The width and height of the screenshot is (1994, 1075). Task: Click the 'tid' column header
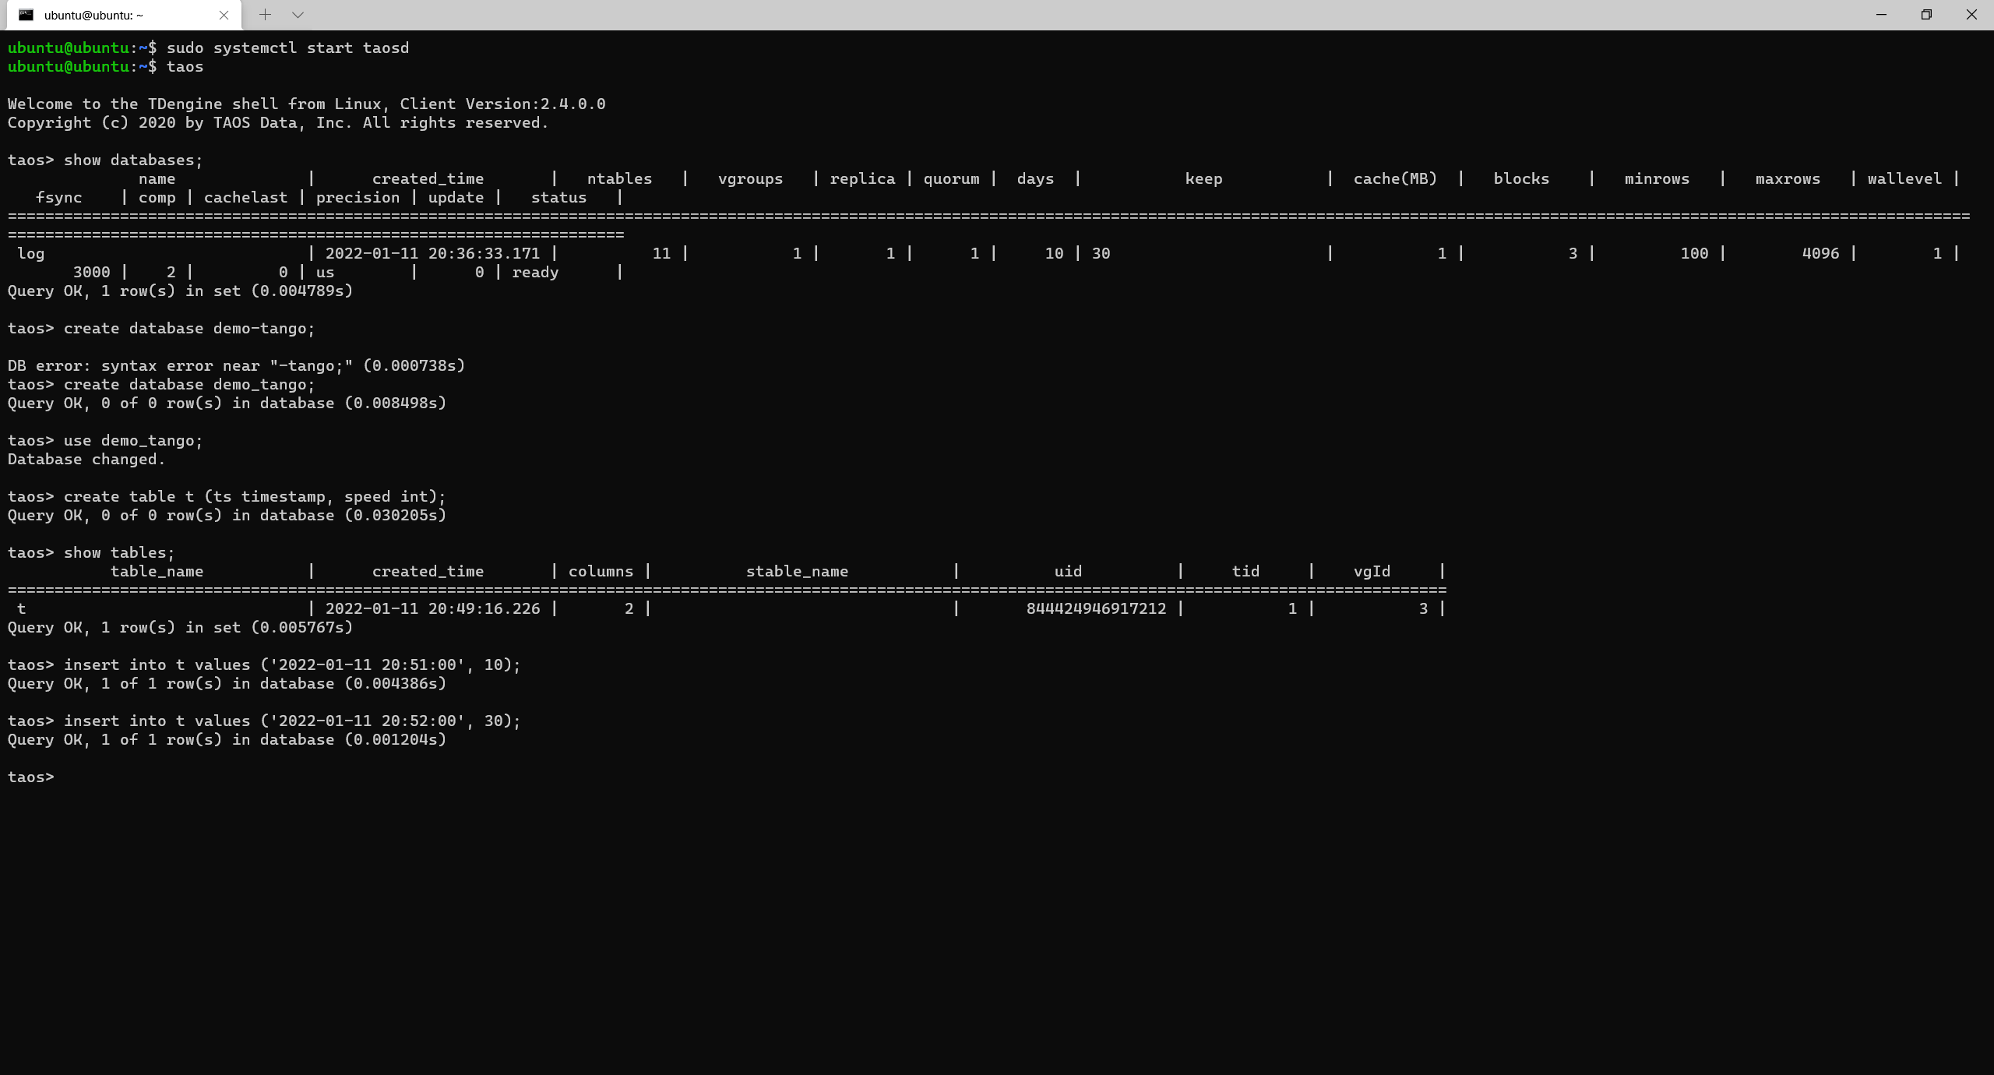[x=1245, y=571]
